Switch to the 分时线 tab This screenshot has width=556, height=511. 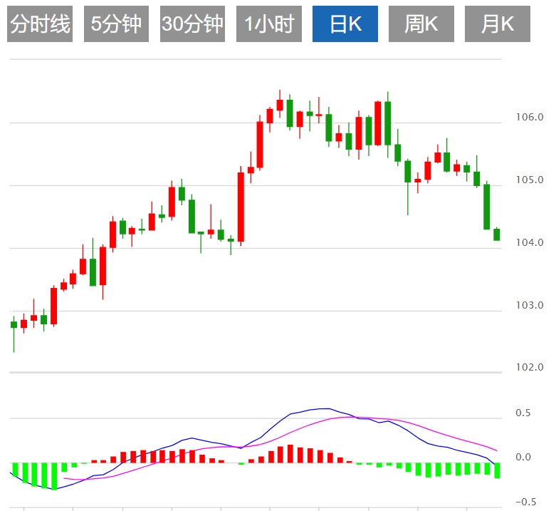[x=40, y=24]
